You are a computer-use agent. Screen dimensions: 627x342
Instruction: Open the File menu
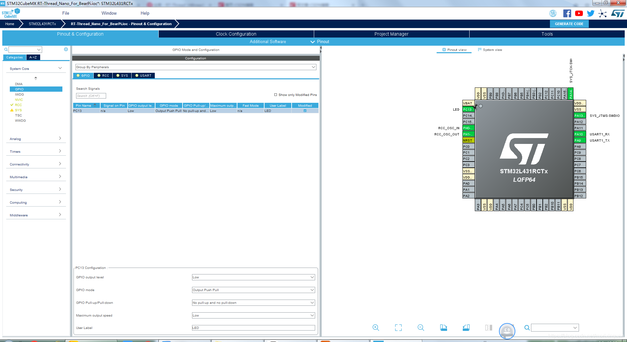(x=66, y=13)
